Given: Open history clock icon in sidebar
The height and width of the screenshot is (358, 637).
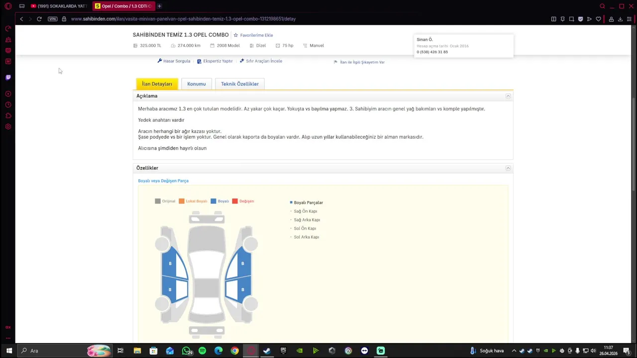Looking at the screenshot, I should tap(8, 105).
